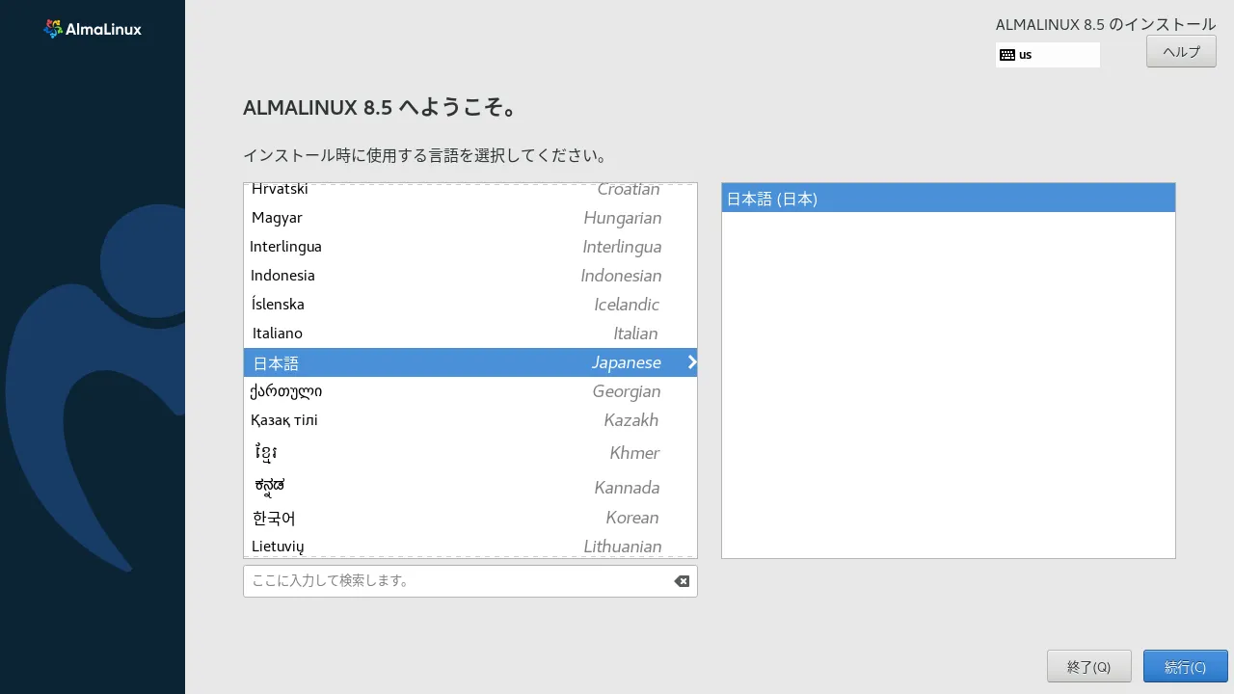Image resolution: width=1234 pixels, height=694 pixels.
Task: Select Magyar Hungarian language
Action: coord(470,218)
